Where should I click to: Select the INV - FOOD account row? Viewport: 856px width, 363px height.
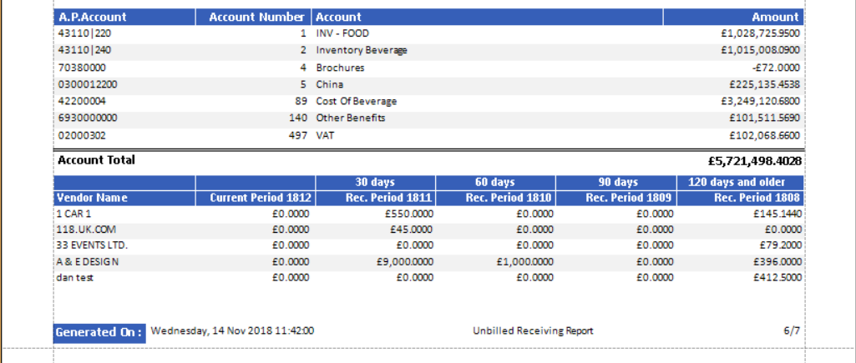click(342, 33)
